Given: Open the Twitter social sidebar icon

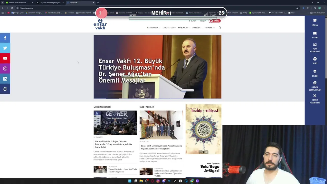Looking at the screenshot, I should point(5,48).
